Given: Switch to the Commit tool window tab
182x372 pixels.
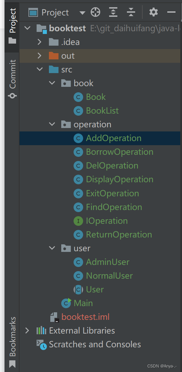Looking at the screenshot, I should (x=12, y=78).
